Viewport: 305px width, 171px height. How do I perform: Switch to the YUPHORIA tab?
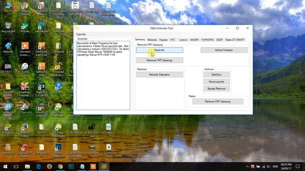207,40
